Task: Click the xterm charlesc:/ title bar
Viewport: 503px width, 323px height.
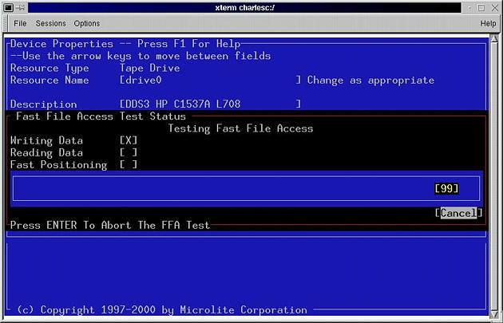Action: coord(245,8)
